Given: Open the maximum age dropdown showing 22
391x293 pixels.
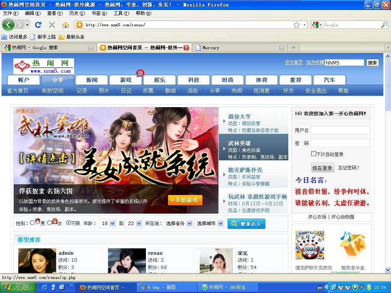Looking at the screenshot, I should [x=134, y=224].
